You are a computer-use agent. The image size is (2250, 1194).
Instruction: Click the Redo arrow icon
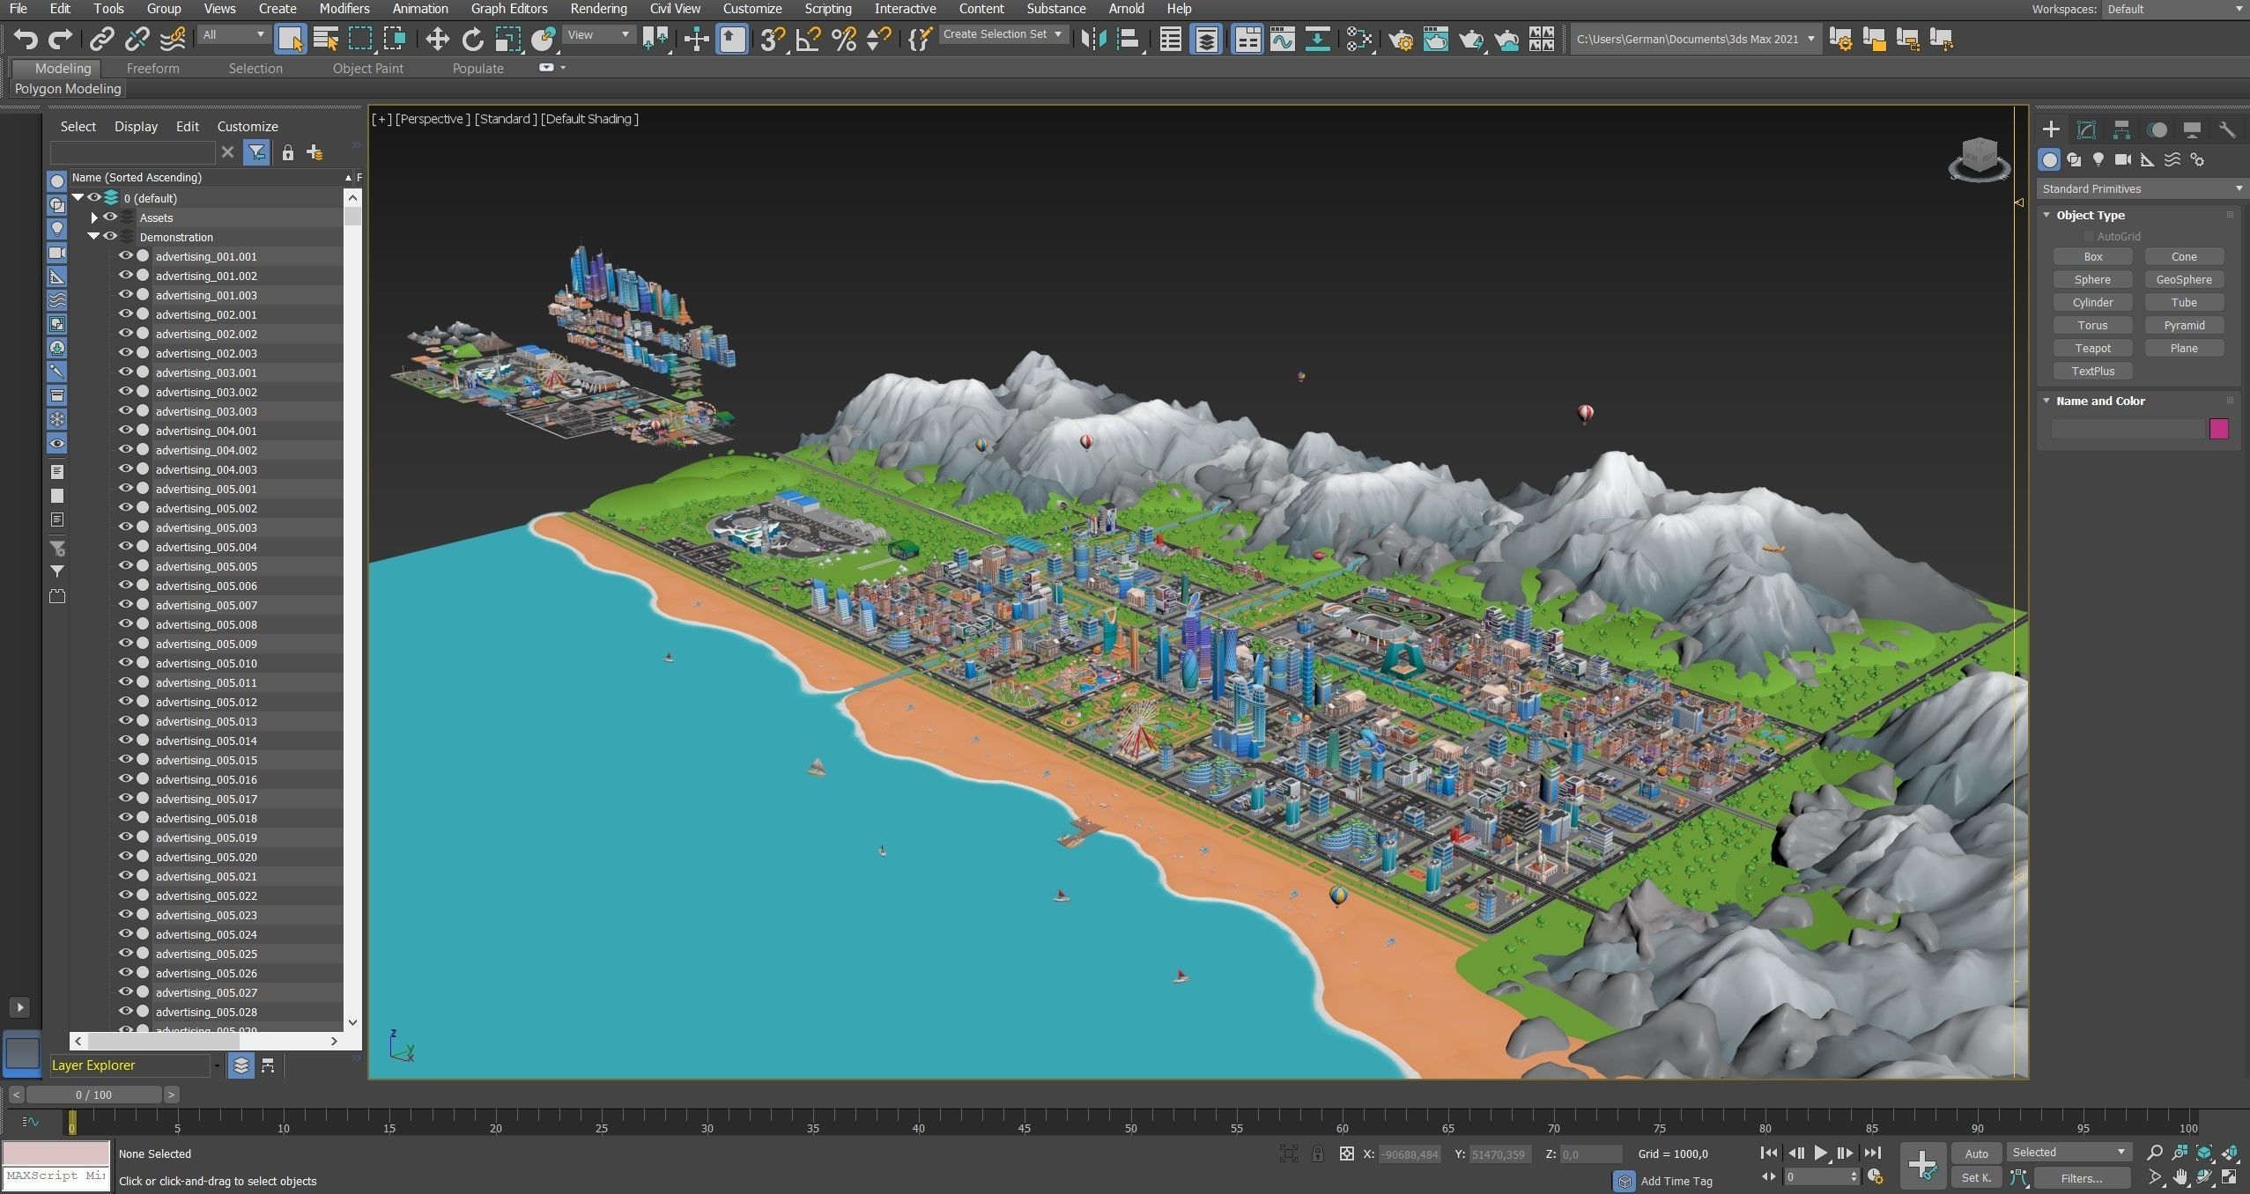coord(60,39)
